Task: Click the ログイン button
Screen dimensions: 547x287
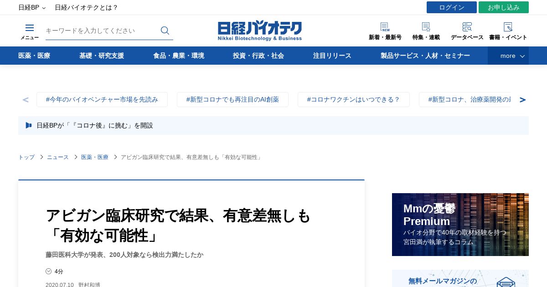Action: click(x=452, y=7)
